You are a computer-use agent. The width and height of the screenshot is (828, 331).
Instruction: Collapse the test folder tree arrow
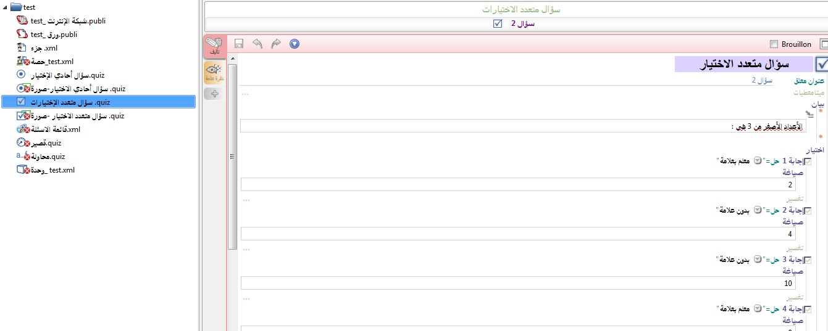point(5,7)
